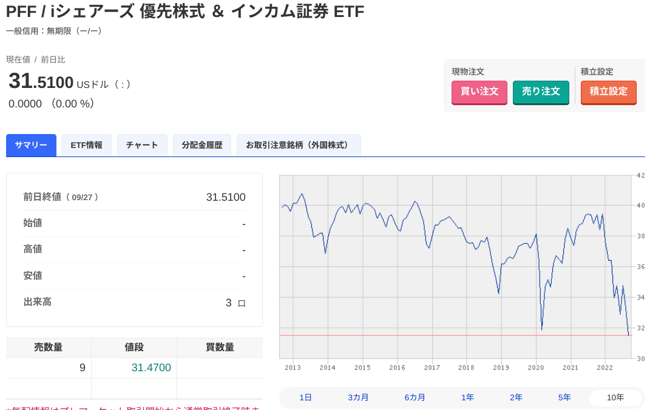Set chart range to 1日
The width and height of the screenshot is (647, 410).
(305, 398)
